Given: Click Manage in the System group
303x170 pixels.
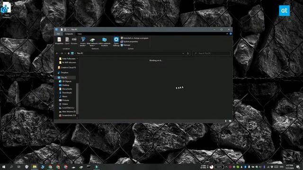Looking at the screenshot, I should pyautogui.click(x=125, y=45).
